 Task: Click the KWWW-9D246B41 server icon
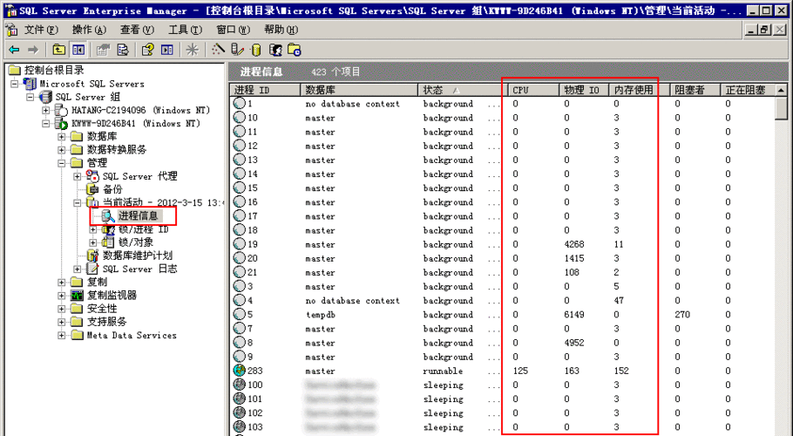pos(61,124)
